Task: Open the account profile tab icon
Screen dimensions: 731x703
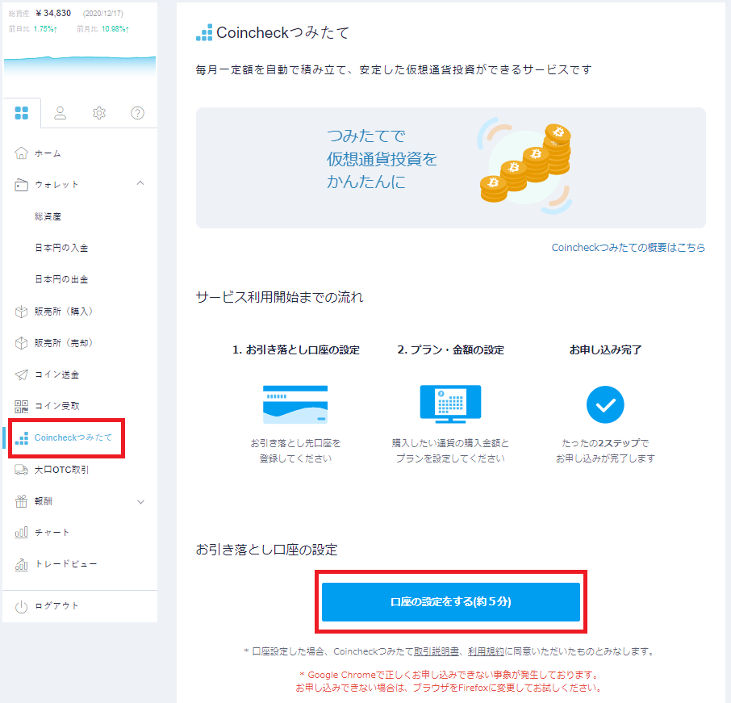Action: coord(61,113)
